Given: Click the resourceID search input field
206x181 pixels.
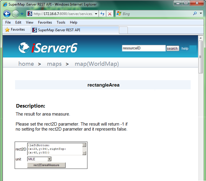Looking at the screenshot, I should click(144, 48).
